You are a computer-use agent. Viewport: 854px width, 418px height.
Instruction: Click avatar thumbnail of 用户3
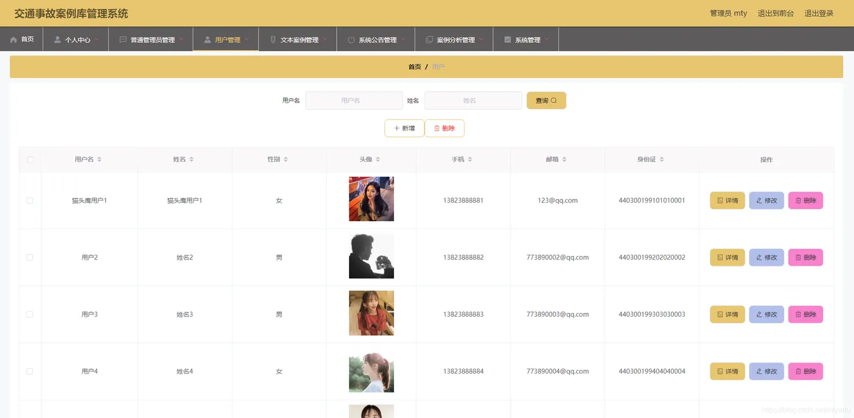(x=371, y=313)
